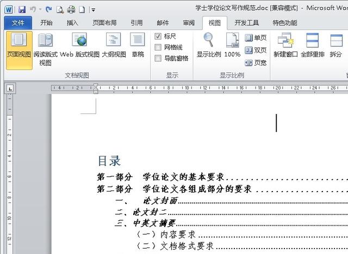348x254 pixels.
Task: Click the tab stop selector at ruler corner
Action: pyautogui.click(x=10, y=88)
